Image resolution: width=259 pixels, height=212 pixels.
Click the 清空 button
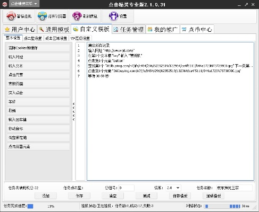(x=113, y=196)
